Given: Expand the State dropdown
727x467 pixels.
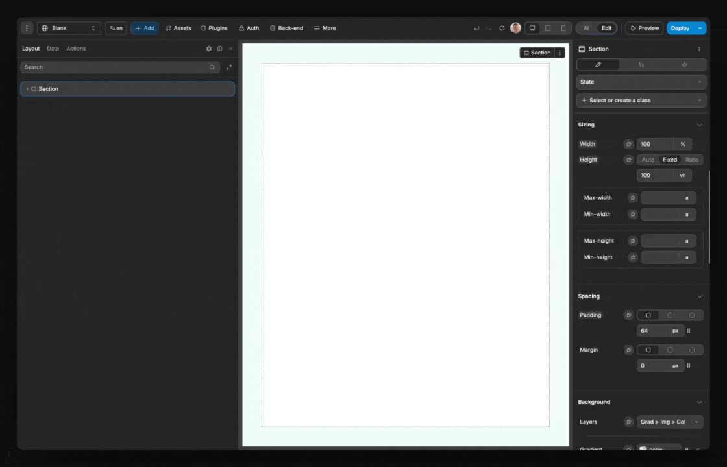Looking at the screenshot, I should click(x=641, y=82).
